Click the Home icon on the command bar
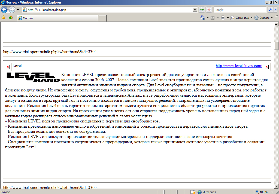Viewport: 279px width, 194px height. point(202,17)
